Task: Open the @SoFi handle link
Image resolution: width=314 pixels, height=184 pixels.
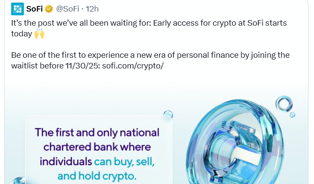Action: [x=68, y=9]
